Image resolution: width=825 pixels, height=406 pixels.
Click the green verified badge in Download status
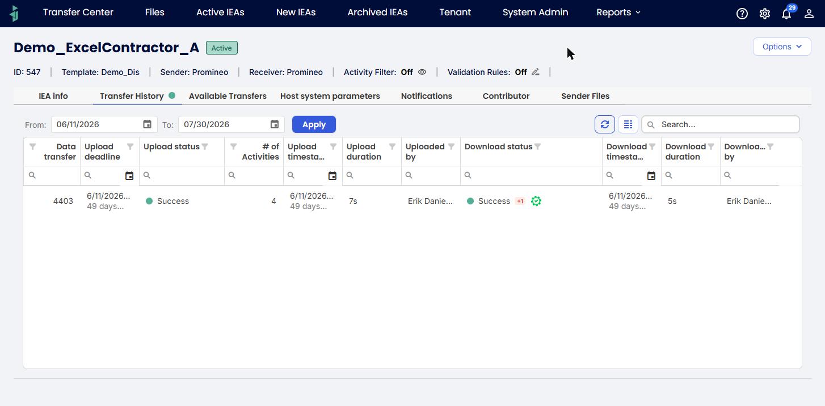tap(536, 201)
